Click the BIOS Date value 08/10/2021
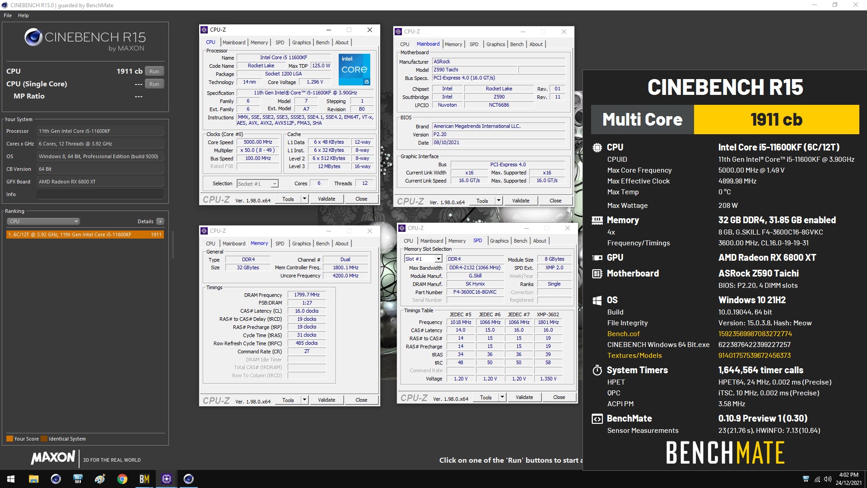The width and height of the screenshot is (867, 488). tap(499, 143)
